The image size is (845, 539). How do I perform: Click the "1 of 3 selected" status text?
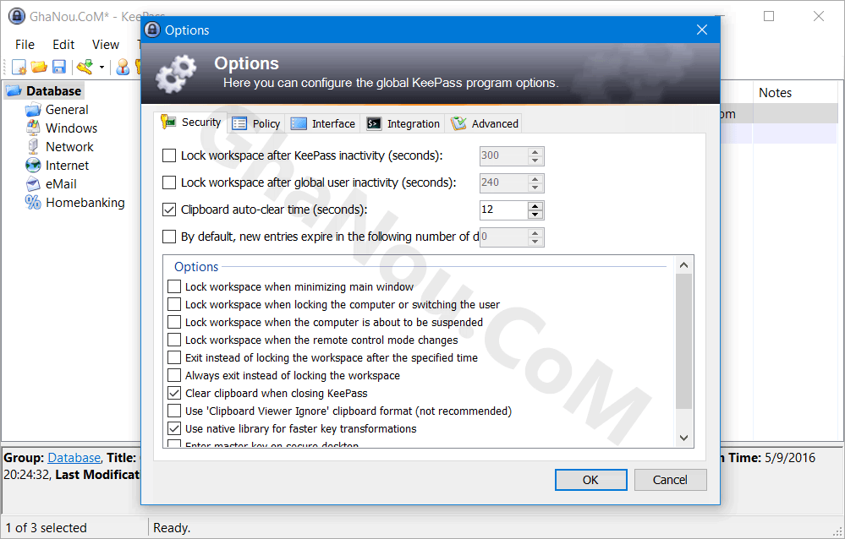(x=47, y=528)
